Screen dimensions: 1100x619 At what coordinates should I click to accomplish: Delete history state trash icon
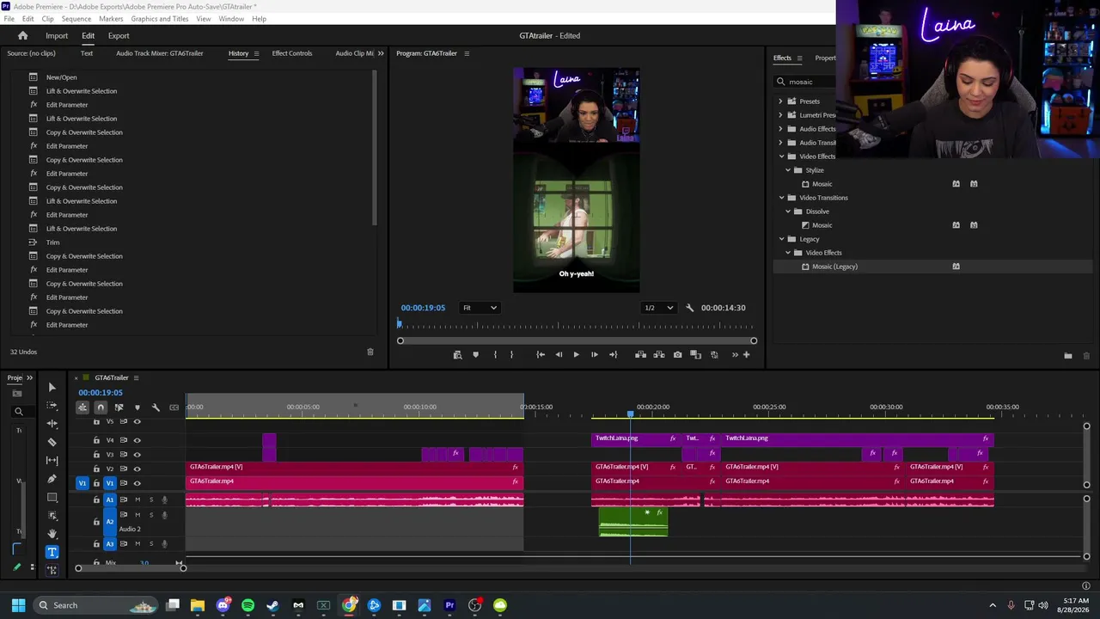click(370, 352)
